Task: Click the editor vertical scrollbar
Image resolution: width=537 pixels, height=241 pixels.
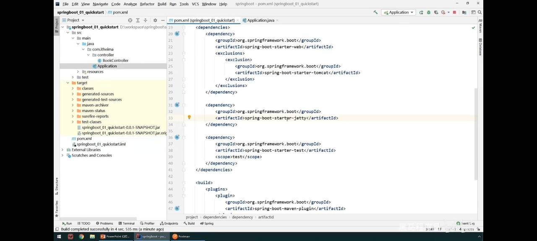Action: [476, 134]
